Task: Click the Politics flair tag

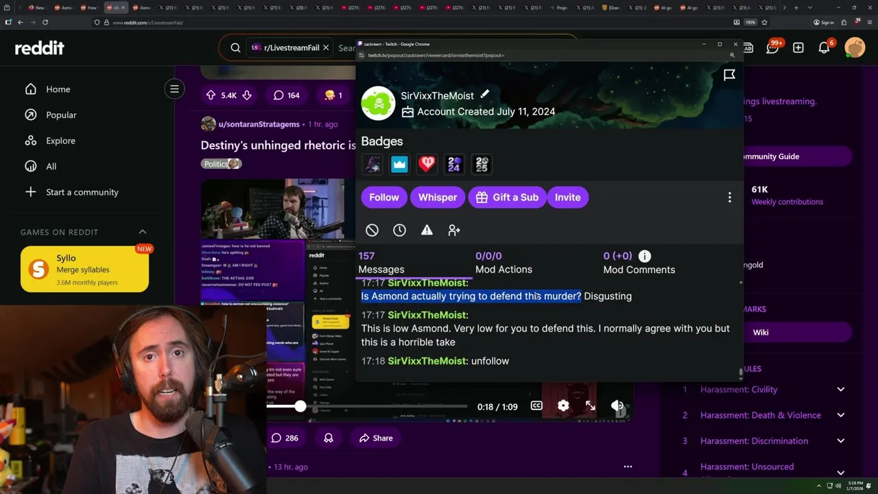Action: pyautogui.click(x=222, y=164)
